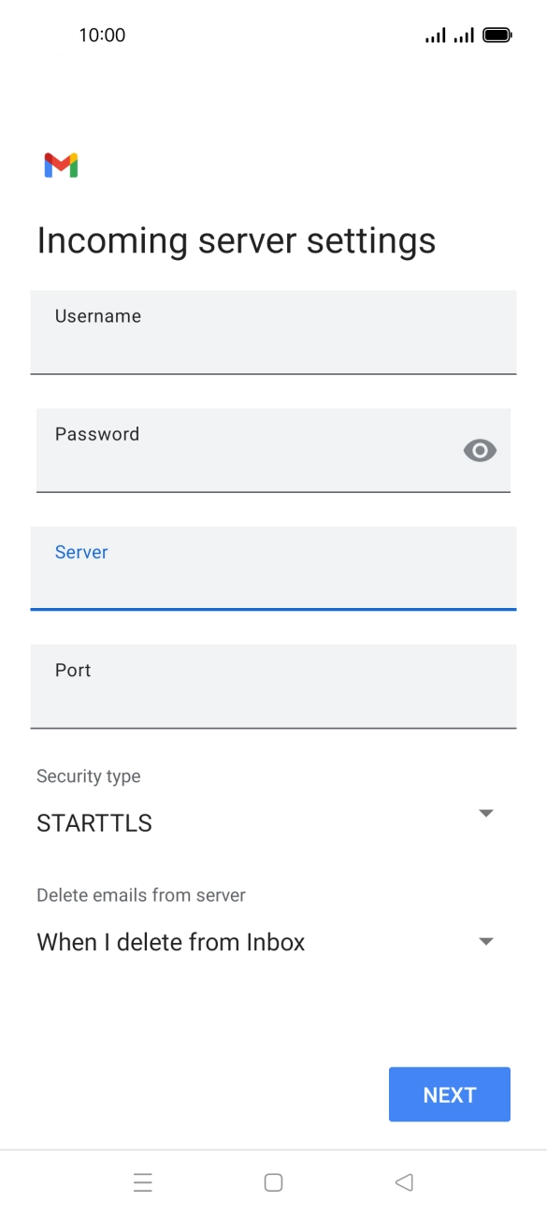This screenshot has width=547, height=1216.
Task: Click the clock showing 10:00
Action: pyautogui.click(x=103, y=35)
